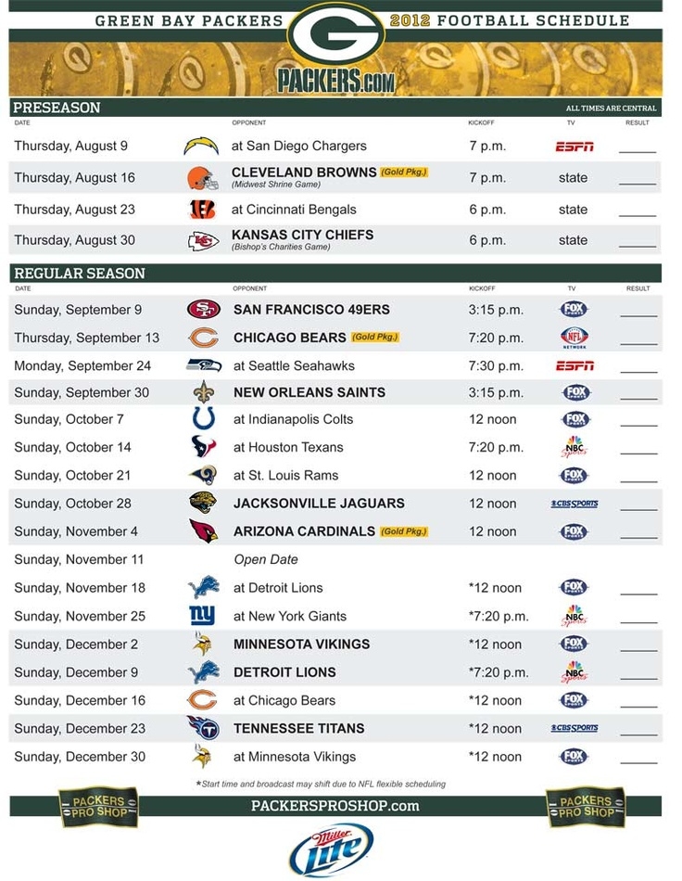Screen dimensions: 682x881
Task: Click the result blank for the Jacksonville Jaguars game
Action: (x=638, y=505)
